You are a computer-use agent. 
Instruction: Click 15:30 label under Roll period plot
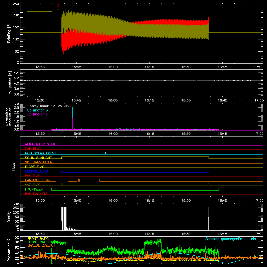[x=40, y=100]
